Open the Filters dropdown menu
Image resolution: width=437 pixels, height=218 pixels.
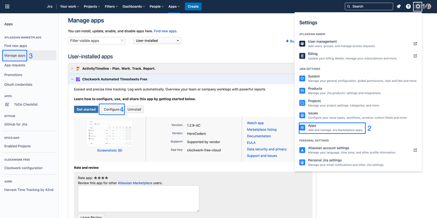coord(111,7)
